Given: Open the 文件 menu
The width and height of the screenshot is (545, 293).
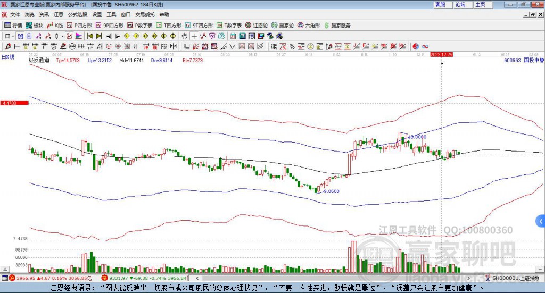Looking at the screenshot, I should point(15,14).
